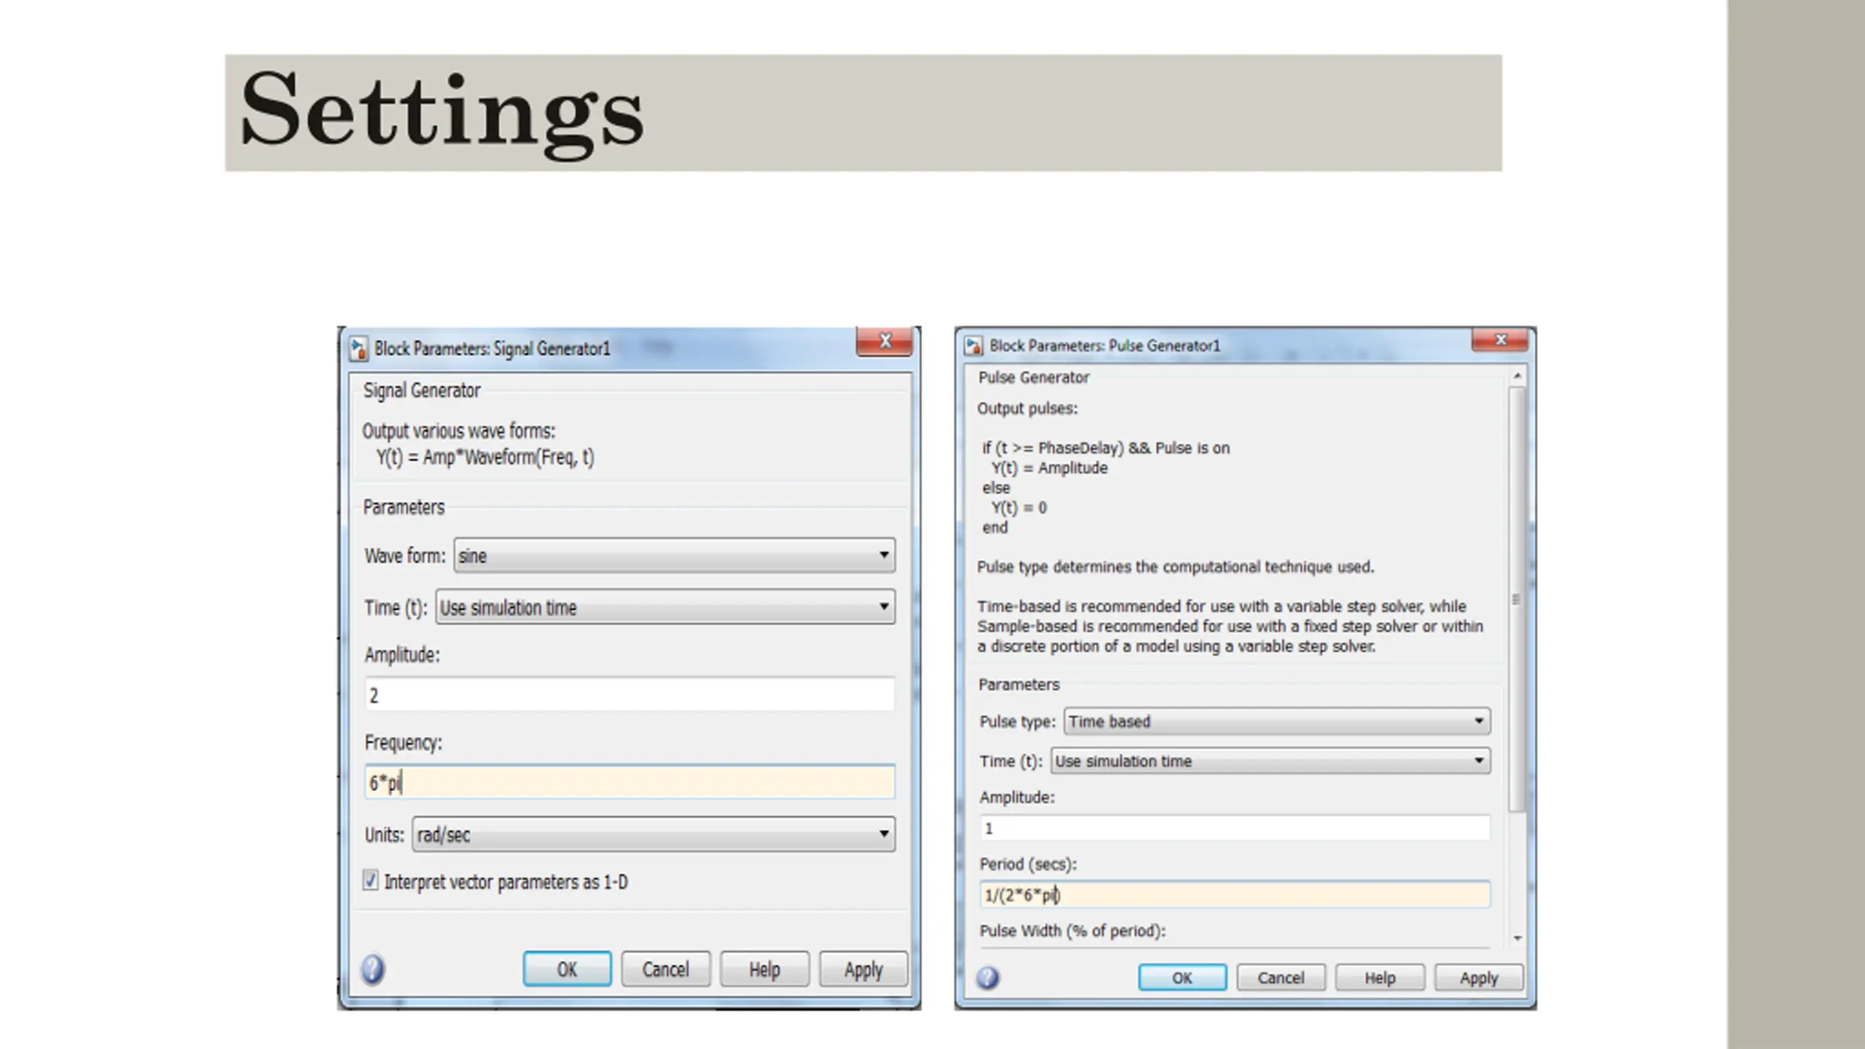Click OK in Pulse Generator1 dialog
Viewport: 1865px width, 1049px height.
(x=1182, y=978)
